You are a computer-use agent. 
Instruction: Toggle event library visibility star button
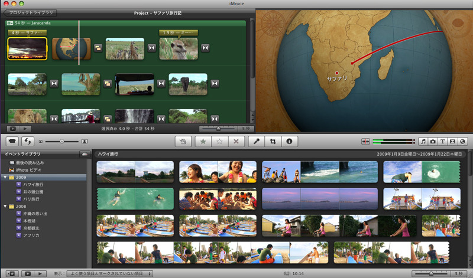pos(12,274)
